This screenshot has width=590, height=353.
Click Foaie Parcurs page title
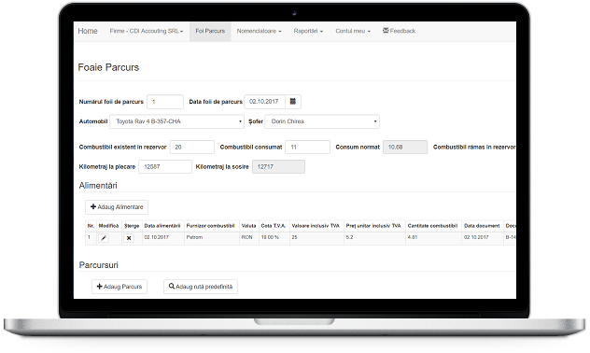pos(108,67)
